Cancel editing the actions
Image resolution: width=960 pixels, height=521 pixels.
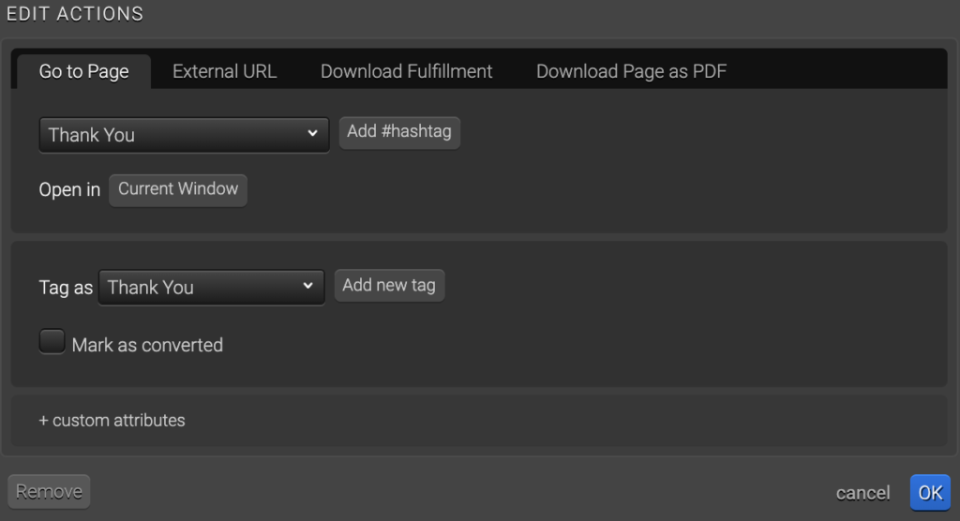[862, 493]
